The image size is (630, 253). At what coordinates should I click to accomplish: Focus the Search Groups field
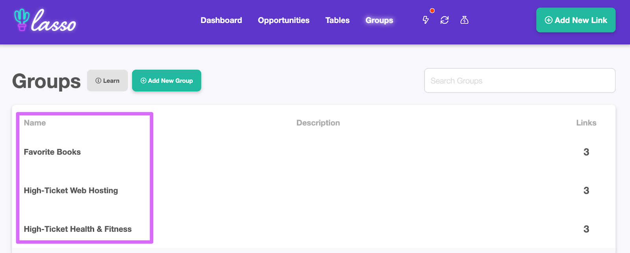[x=520, y=80]
